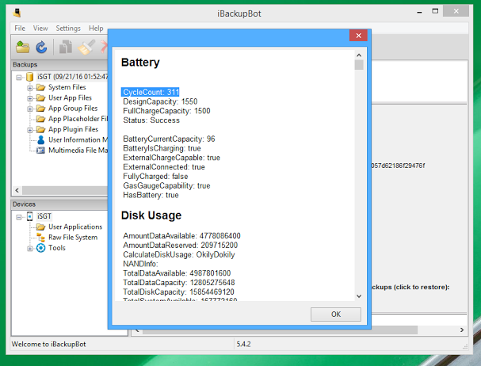Click the Tools gear icon
This screenshot has height=366, width=481.
coord(40,248)
